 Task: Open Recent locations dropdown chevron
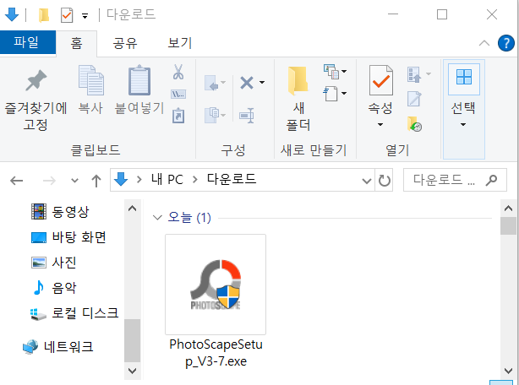pos(74,181)
